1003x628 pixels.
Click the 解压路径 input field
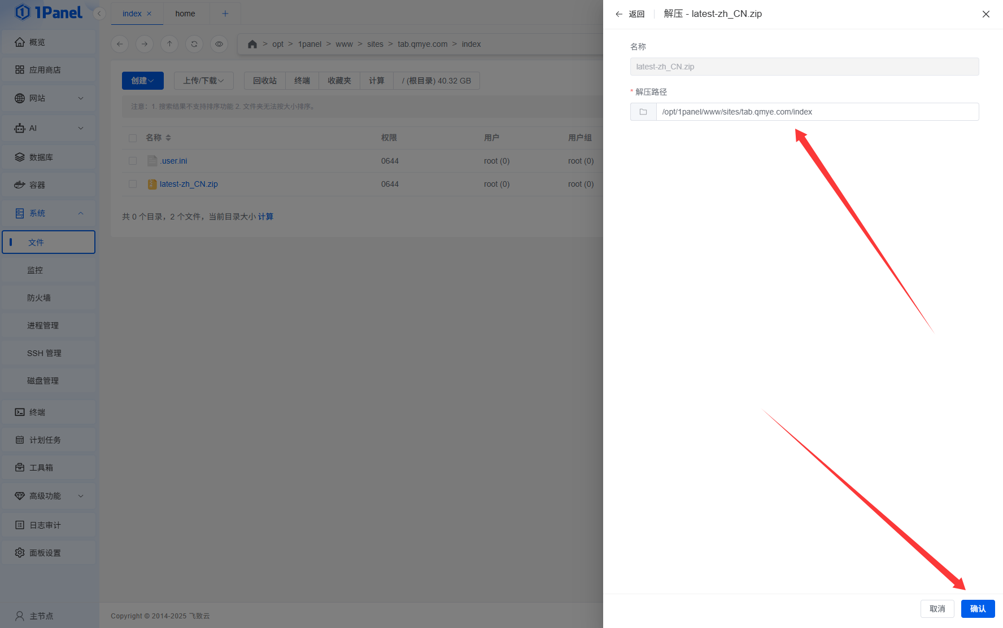817,112
